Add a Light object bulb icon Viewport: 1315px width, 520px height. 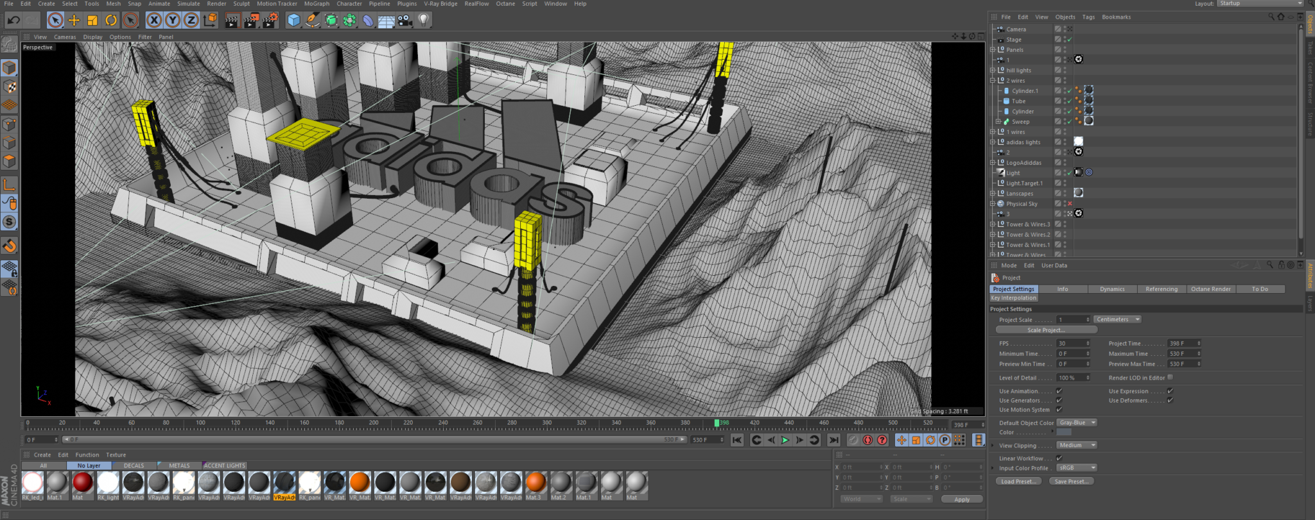tap(423, 21)
